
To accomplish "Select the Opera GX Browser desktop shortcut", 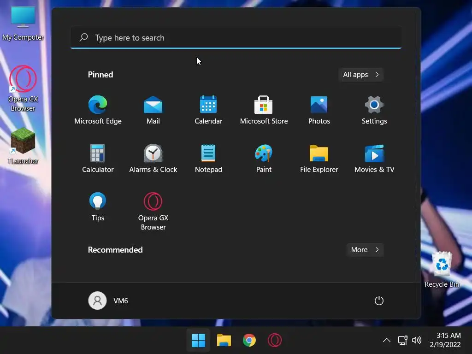I will click(23, 88).
